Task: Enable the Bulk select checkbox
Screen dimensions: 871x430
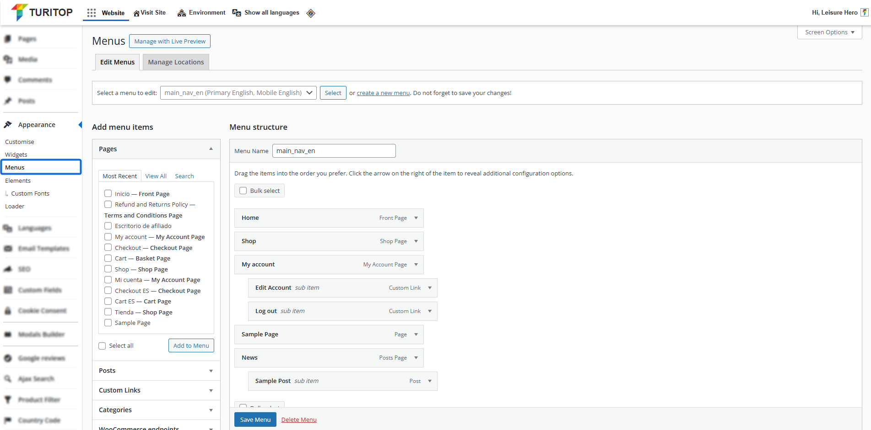Action: pyautogui.click(x=243, y=191)
